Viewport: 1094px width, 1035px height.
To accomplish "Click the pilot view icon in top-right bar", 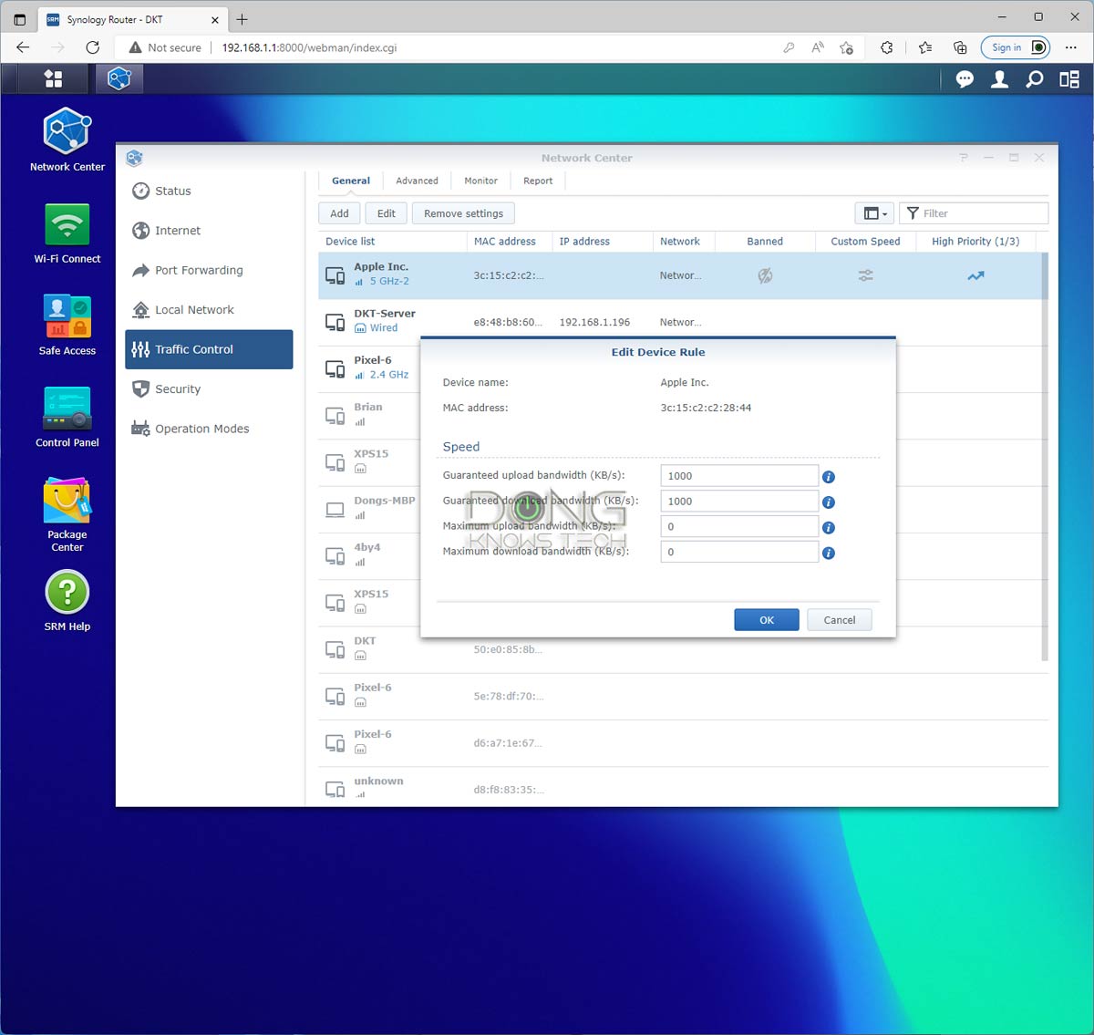I will click(1068, 79).
